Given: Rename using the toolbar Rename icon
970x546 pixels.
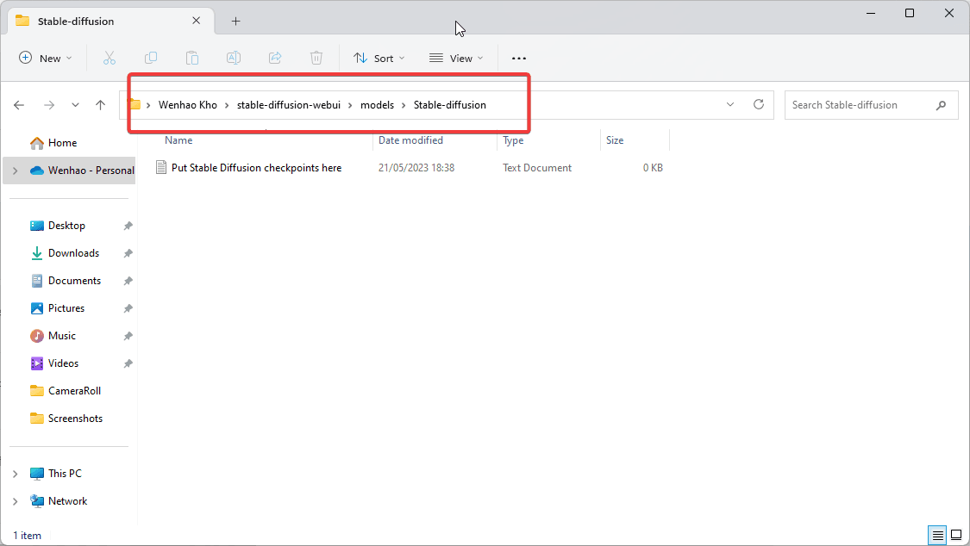Looking at the screenshot, I should coord(233,58).
